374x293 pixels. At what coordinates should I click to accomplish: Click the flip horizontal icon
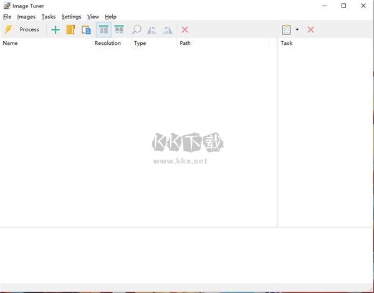152,29
